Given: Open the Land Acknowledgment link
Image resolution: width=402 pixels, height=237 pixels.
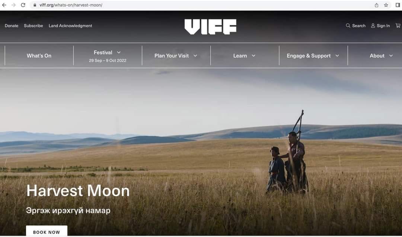Looking at the screenshot, I should pos(70,26).
